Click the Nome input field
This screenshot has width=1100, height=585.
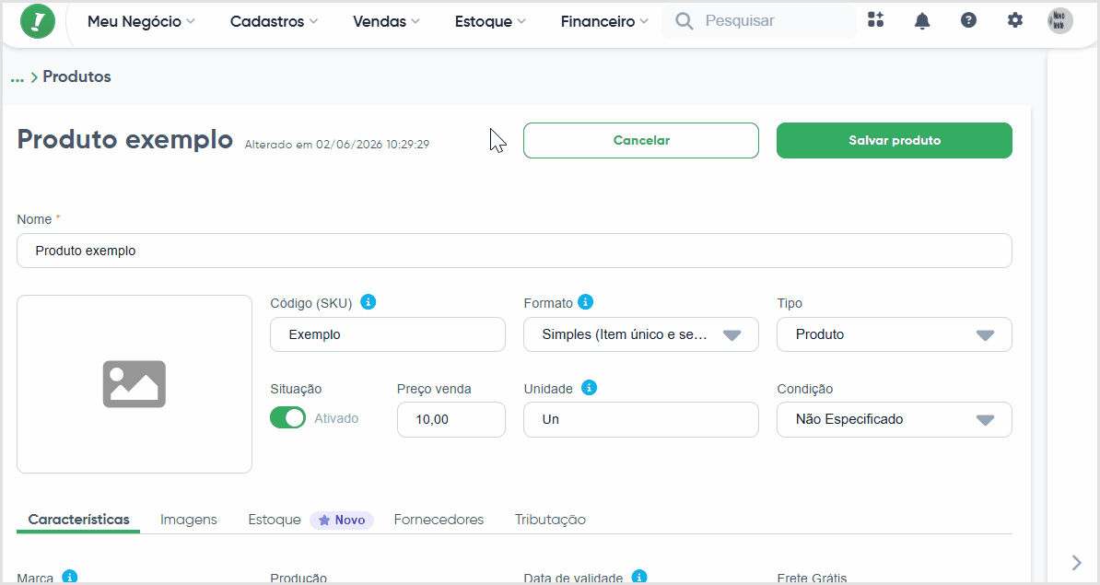pos(514,251)
